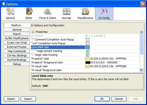Click the Options window title icon
Viewport: 147px width, 105px height.
coord(4,4)
